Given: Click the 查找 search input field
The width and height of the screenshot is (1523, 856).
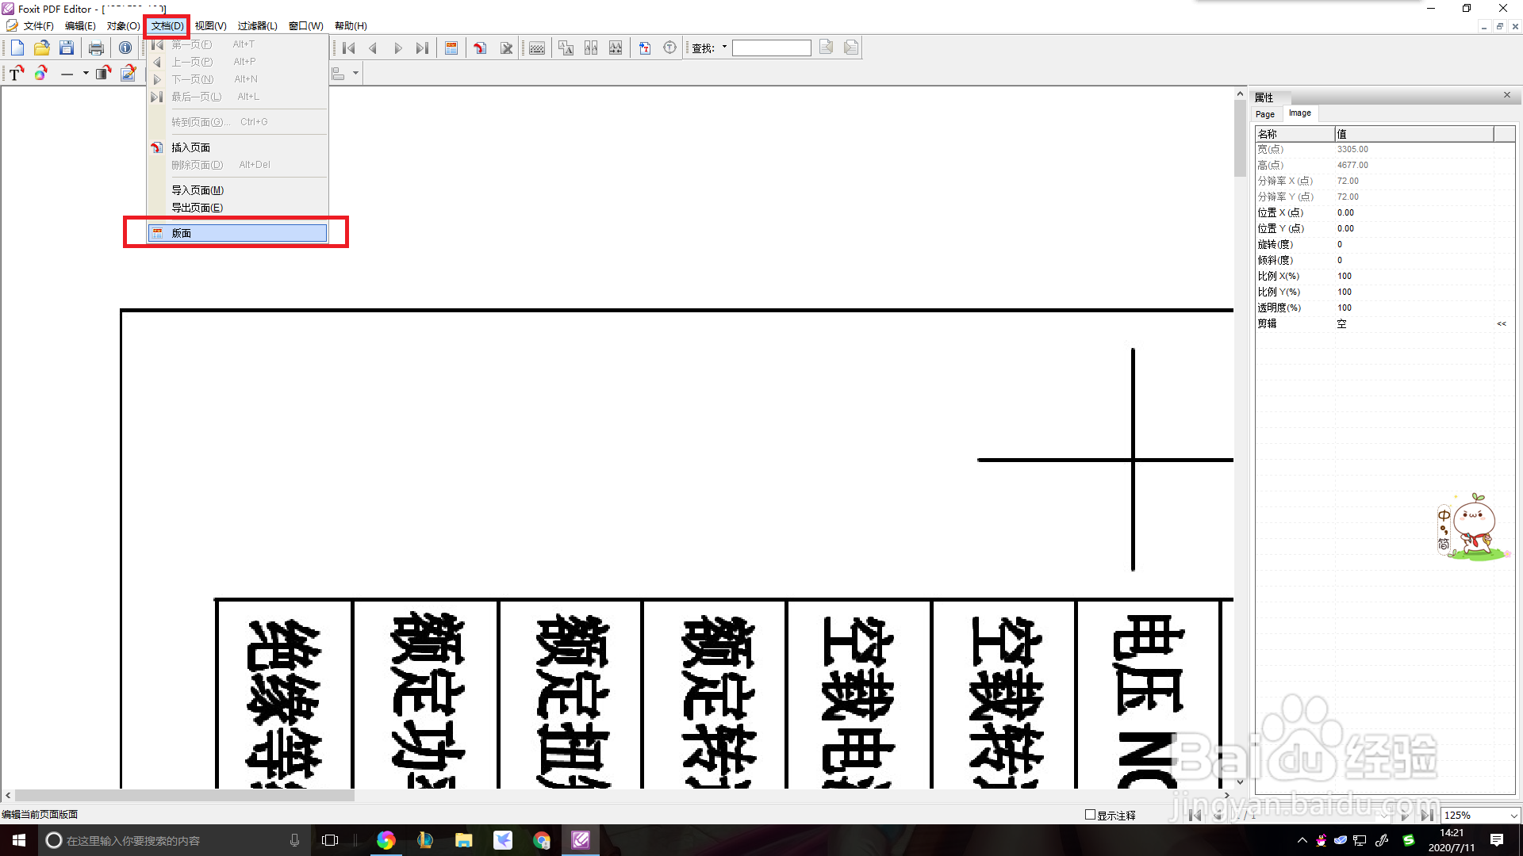Looking at the screenshot, I should (x=771, y=48).
